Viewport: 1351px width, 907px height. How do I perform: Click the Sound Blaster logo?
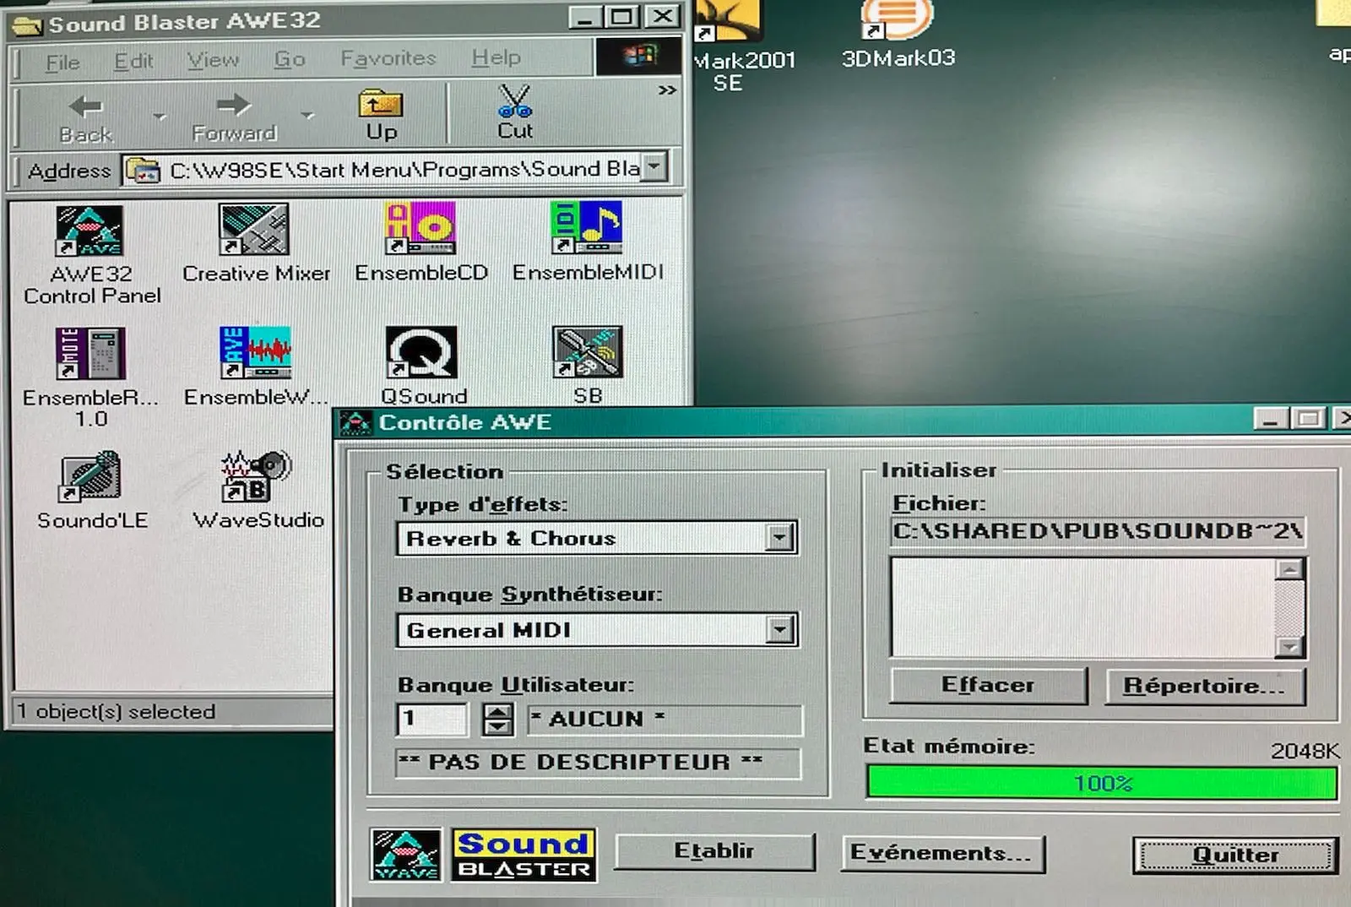coord(524,855)
